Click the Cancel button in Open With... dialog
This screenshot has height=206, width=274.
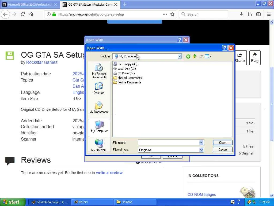(x=223, y=150)
